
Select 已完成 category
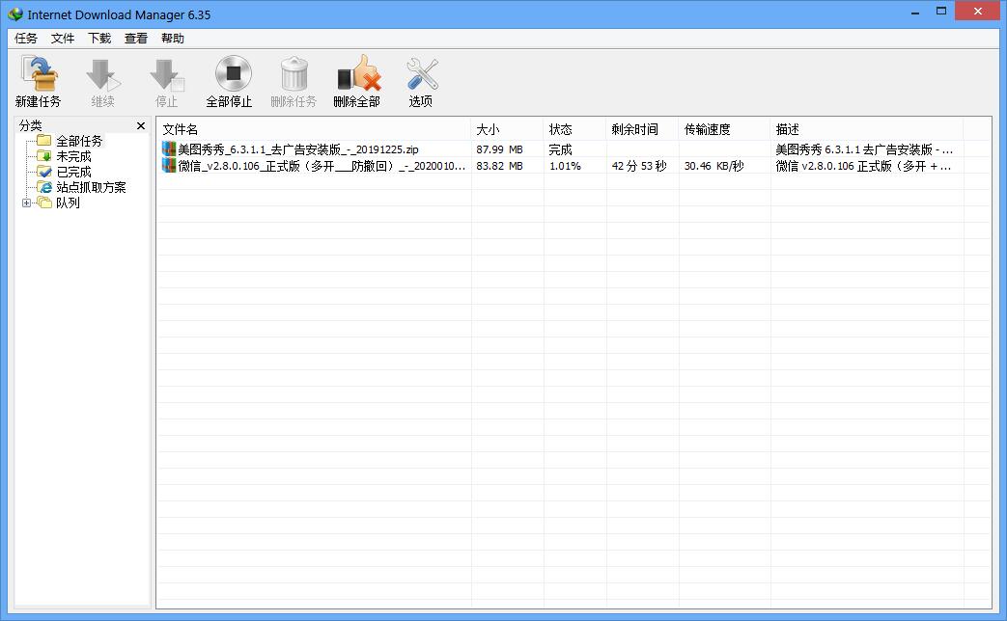click(73, 172)
